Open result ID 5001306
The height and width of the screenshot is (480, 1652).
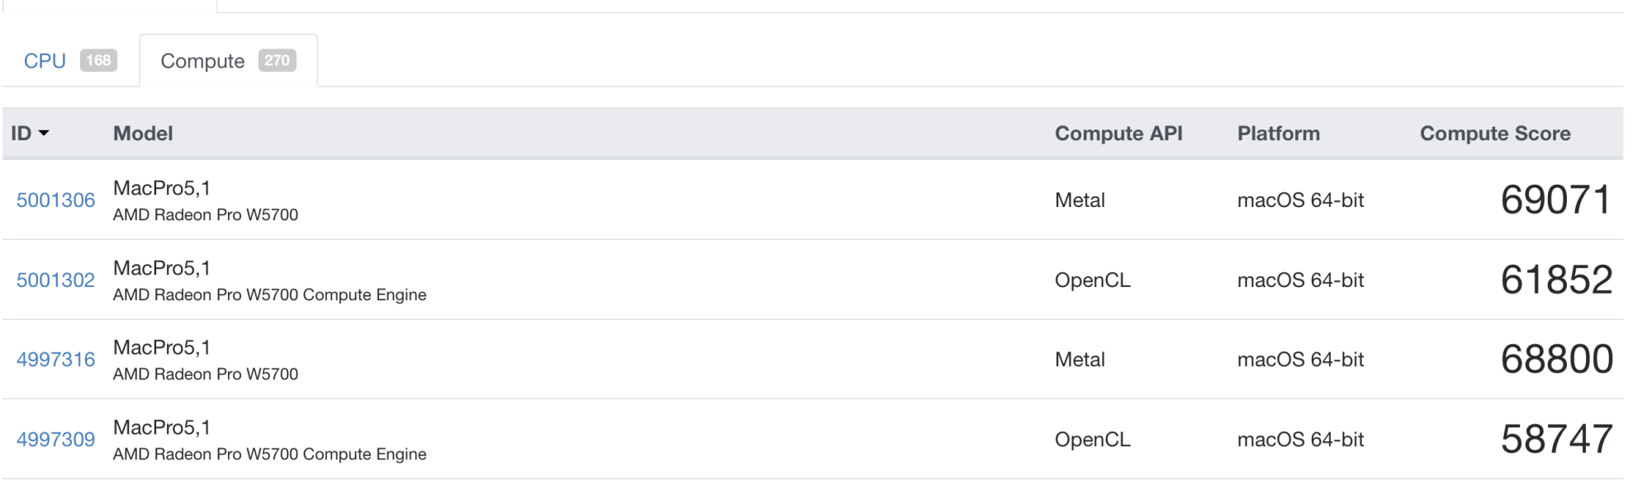[55, 200]
